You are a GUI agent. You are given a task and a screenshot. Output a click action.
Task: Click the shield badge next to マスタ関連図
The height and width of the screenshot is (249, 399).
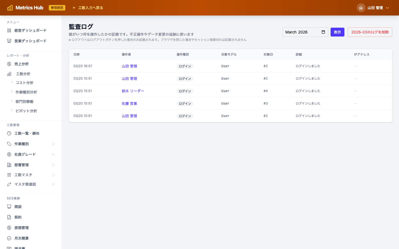53,184
